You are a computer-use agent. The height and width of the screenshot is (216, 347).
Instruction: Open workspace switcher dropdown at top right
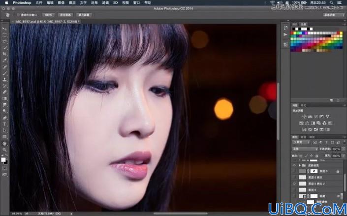click(334, 15)
